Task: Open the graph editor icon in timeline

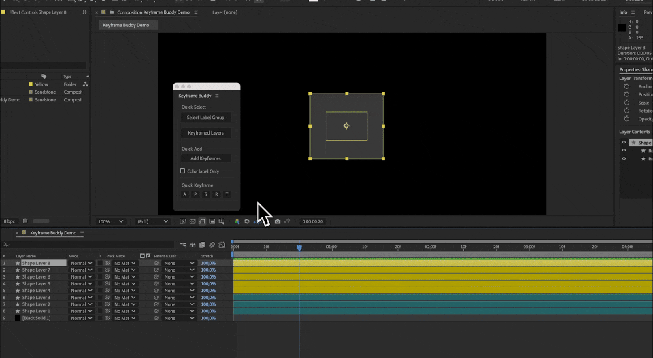Action: pyautogui.click(x=222, y=245)
